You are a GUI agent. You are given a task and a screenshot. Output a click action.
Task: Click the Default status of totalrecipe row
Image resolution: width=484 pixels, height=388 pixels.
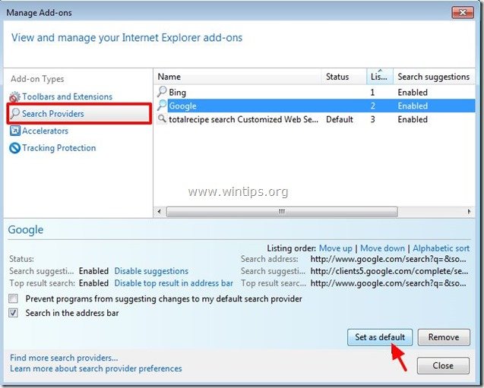[340, 119]
